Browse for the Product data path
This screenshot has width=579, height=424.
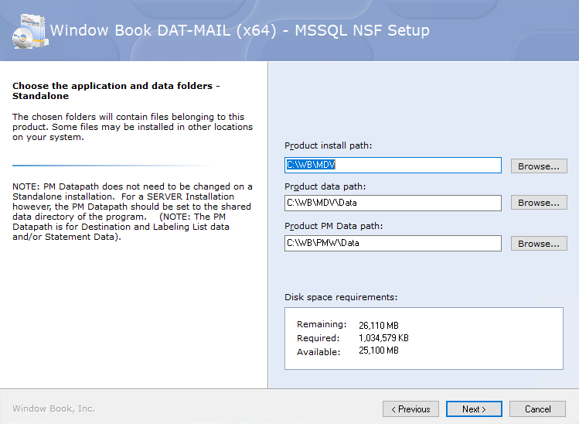[539, 203]
